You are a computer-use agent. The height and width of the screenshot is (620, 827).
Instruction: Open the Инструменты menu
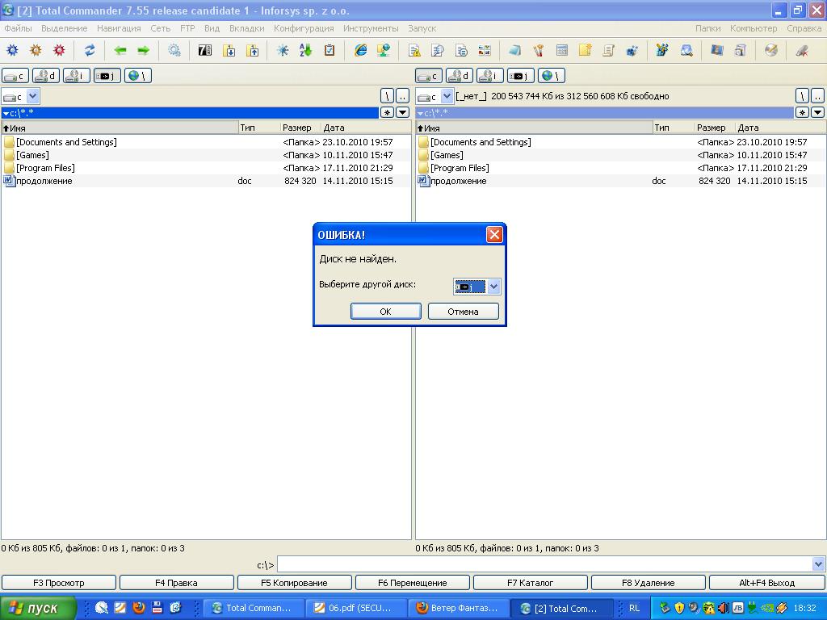[x=371, y=28]
